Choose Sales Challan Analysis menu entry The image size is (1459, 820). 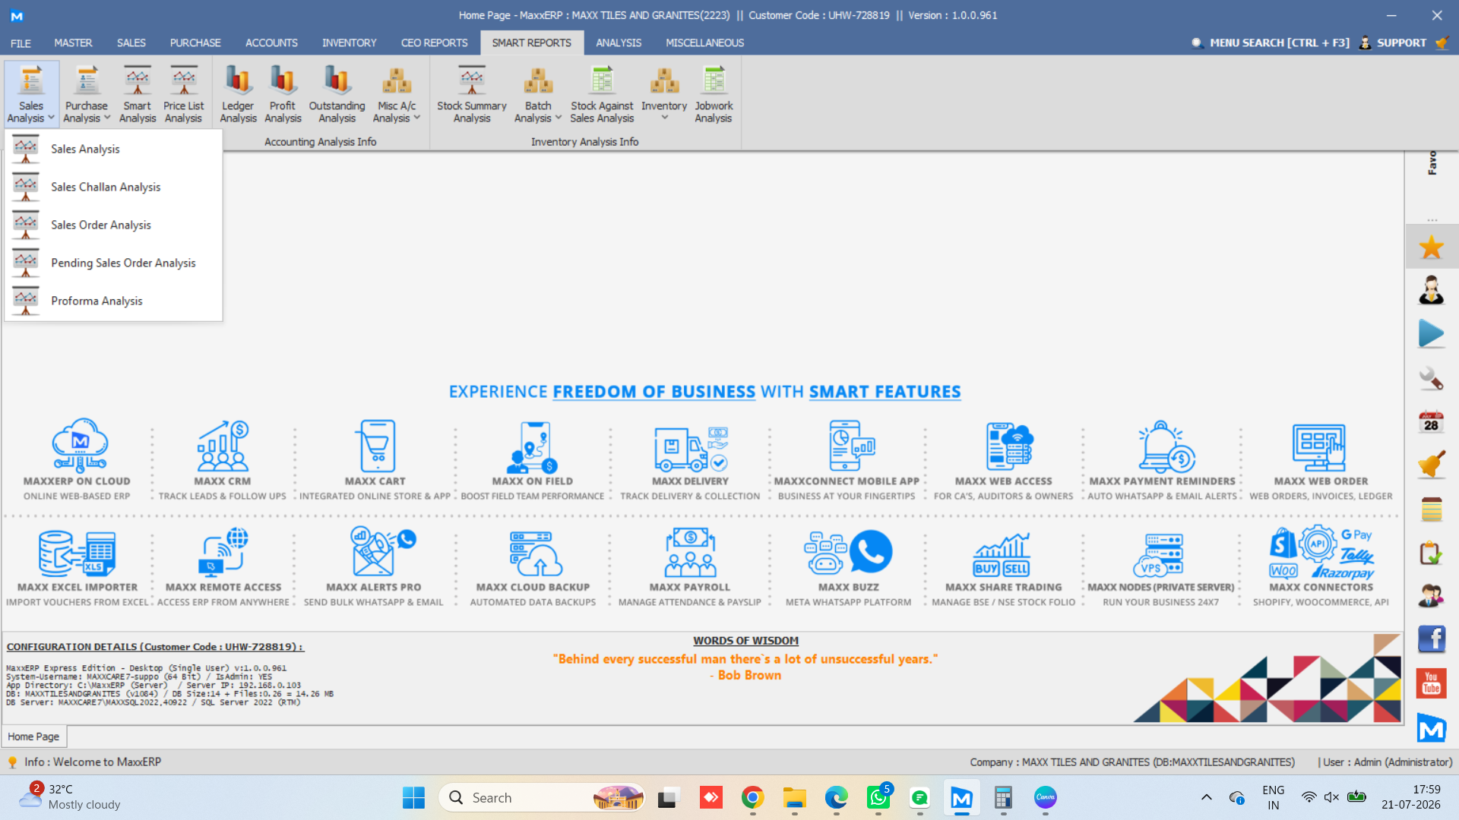[114, 187]
